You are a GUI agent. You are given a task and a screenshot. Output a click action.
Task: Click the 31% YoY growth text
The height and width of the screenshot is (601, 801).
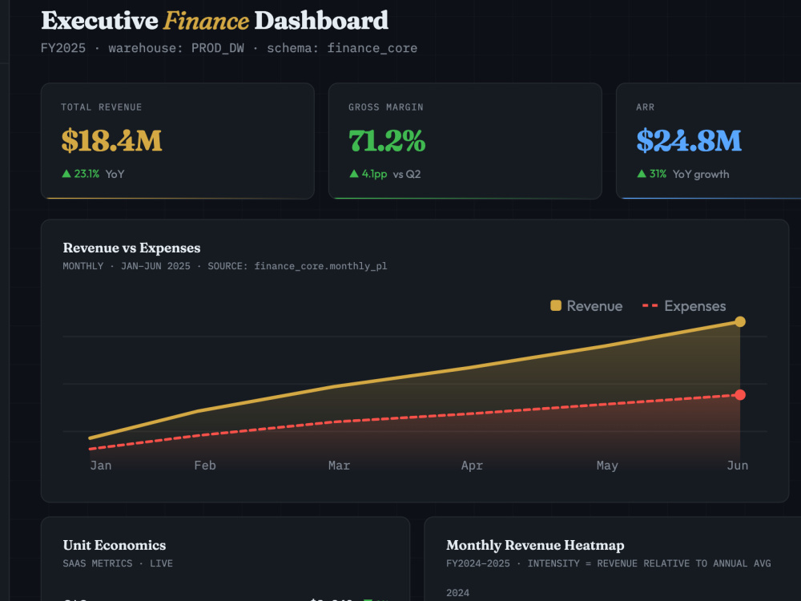coord(683,174)
